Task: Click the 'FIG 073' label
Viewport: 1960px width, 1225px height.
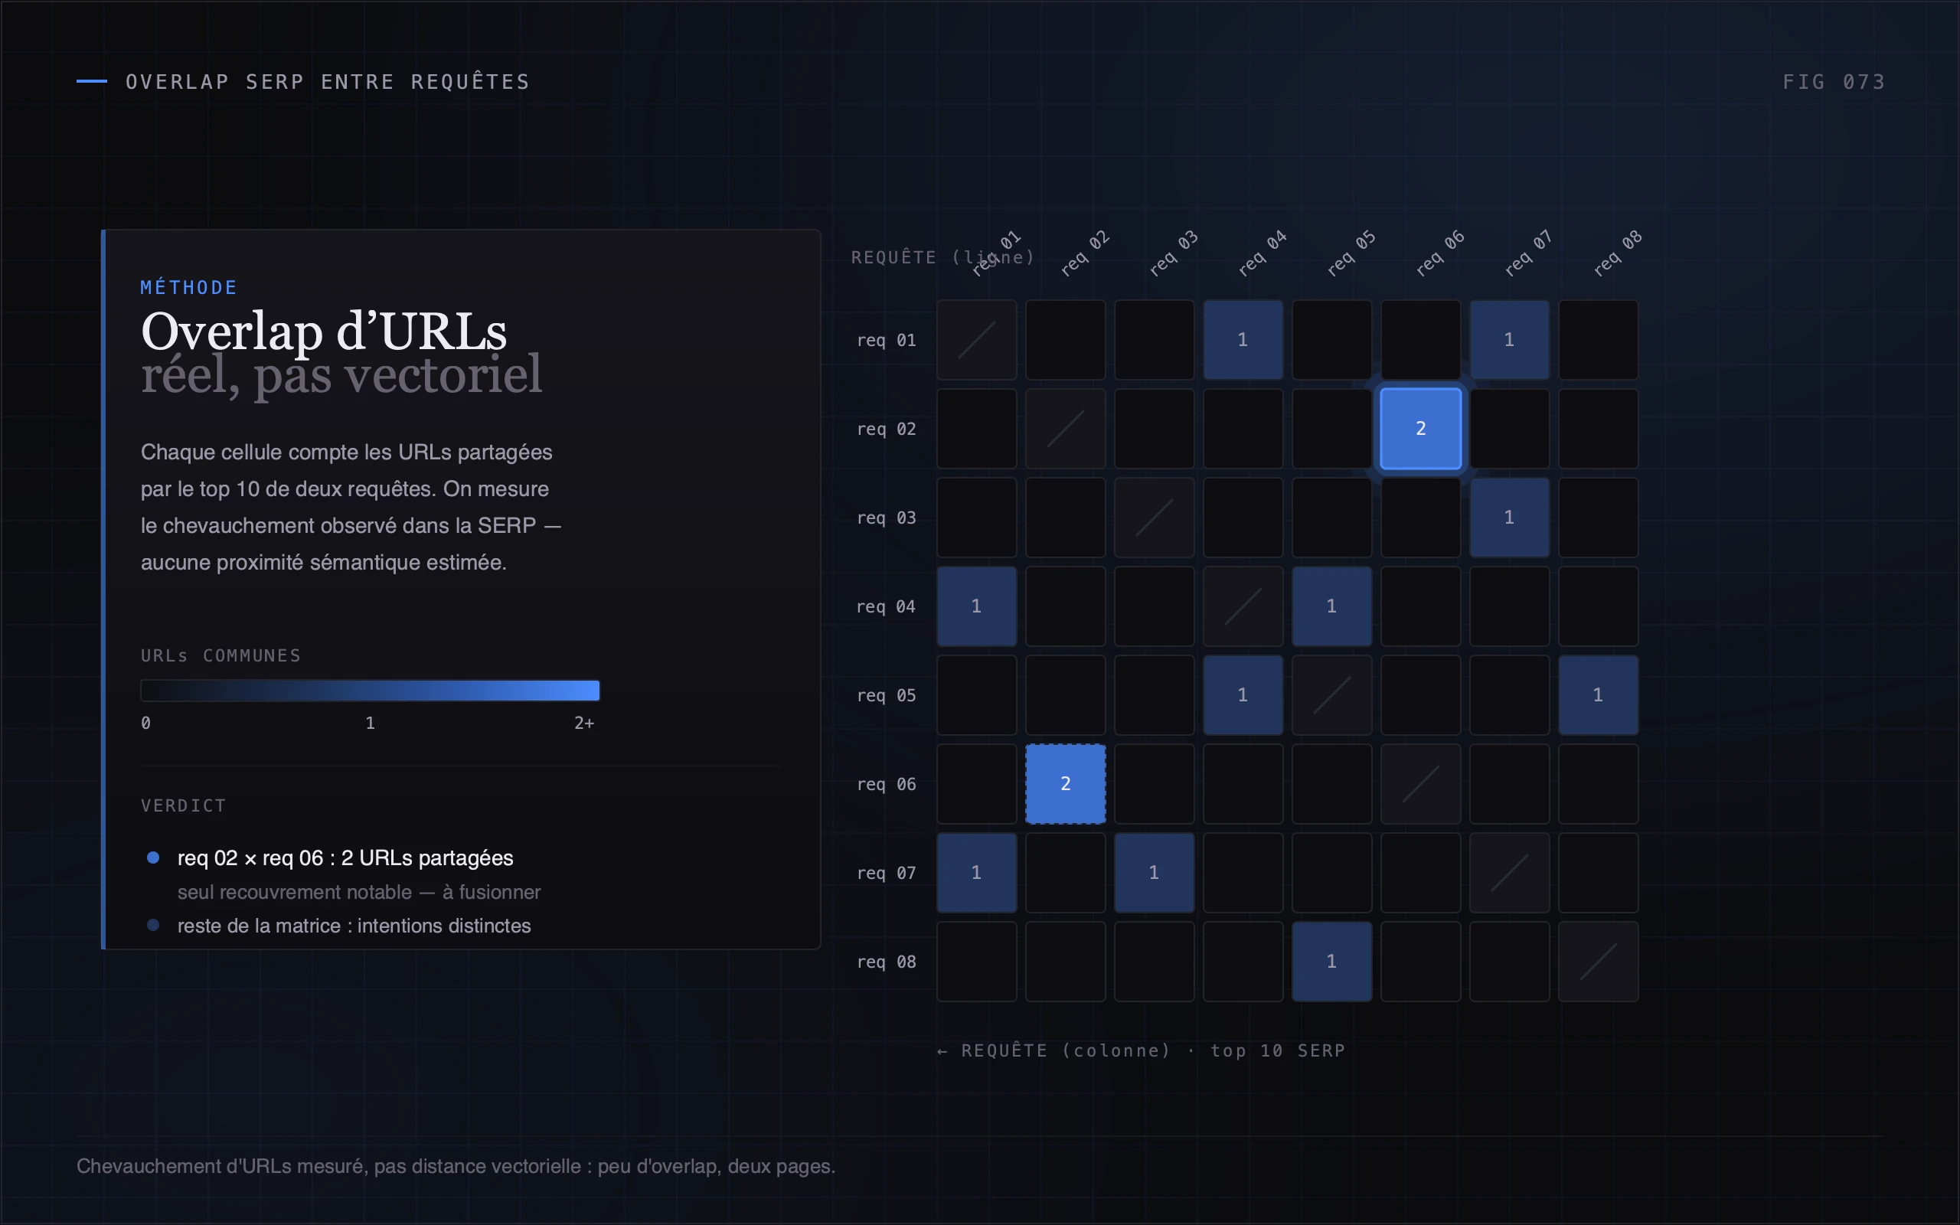Action: pos(1834,82)
